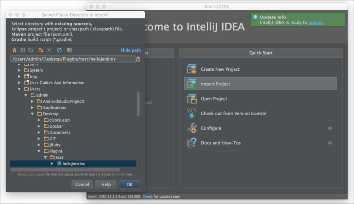The height and width of the screenshot is (204, 354).
Task: Click the System folder icon
Action: coord(27,70)
